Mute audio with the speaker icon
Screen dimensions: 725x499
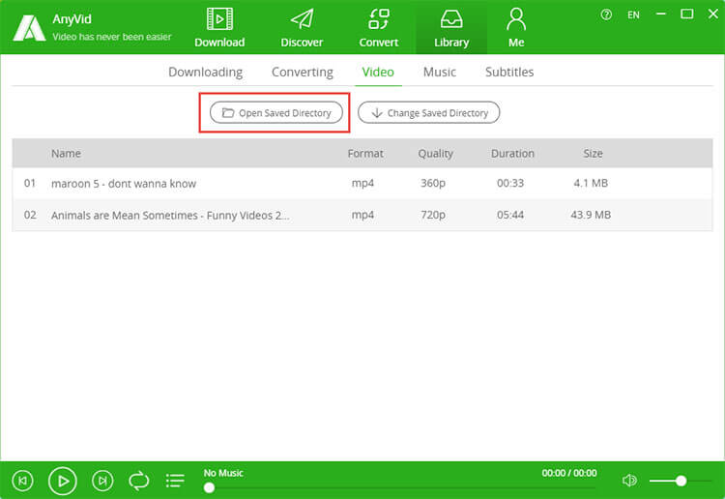[x=629, y=481]
